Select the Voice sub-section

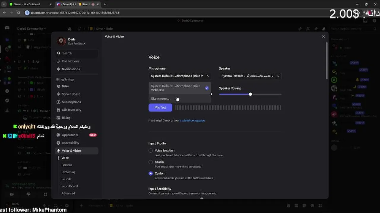coord(65,158)
